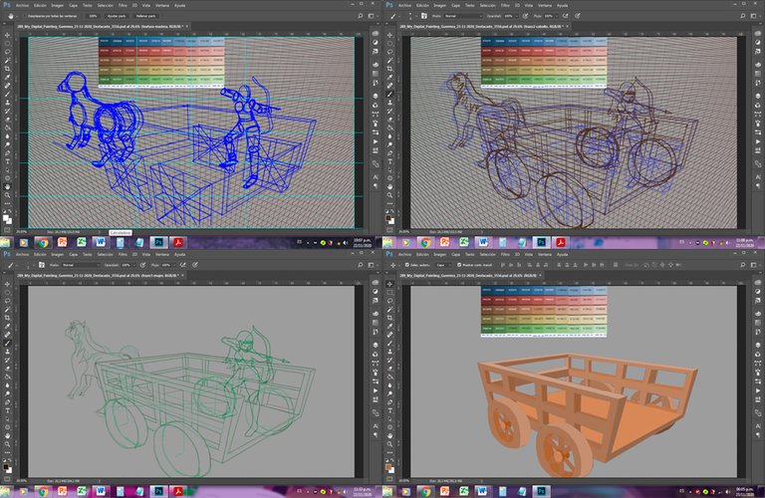
Task: Toggle pressure-for-opacity in brown sketch window
Action: click(525, 16)
